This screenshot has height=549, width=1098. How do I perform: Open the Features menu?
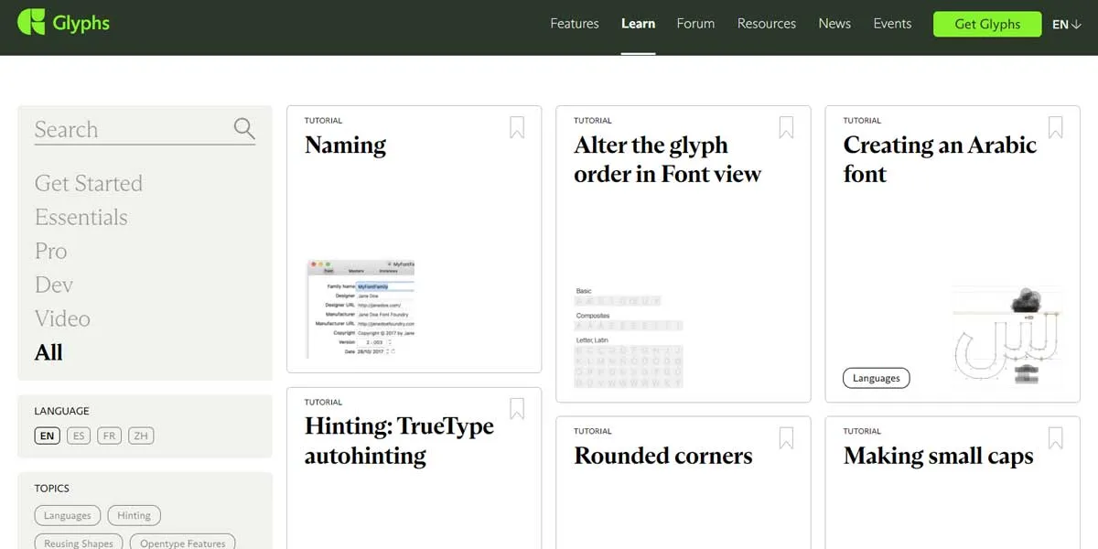coord(575,24)
